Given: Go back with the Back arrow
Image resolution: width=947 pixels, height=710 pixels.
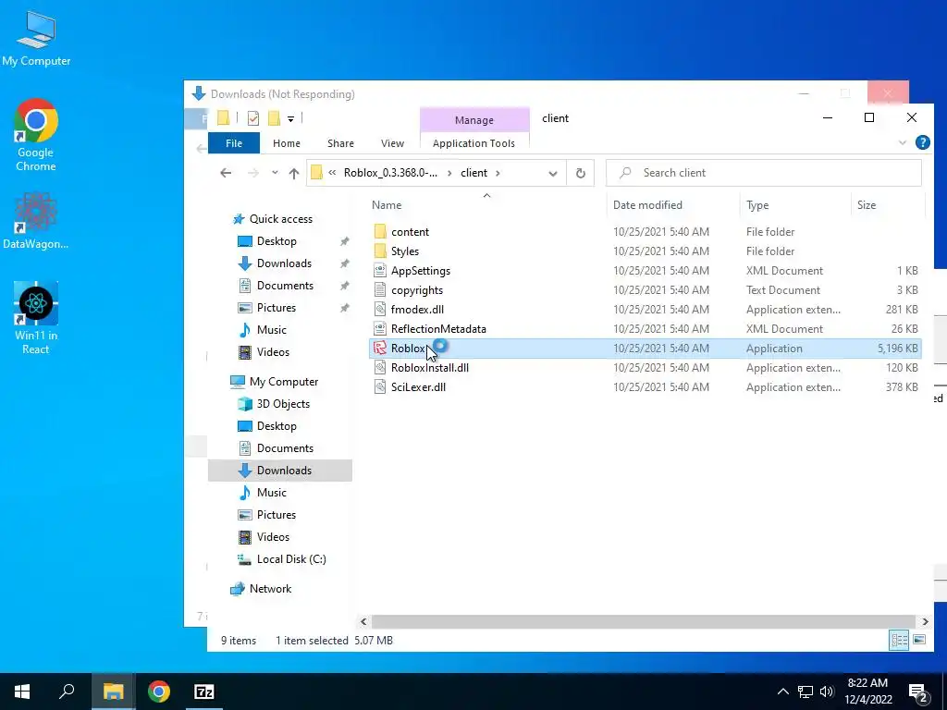Looking at the screenshot, I should point(226,173).
